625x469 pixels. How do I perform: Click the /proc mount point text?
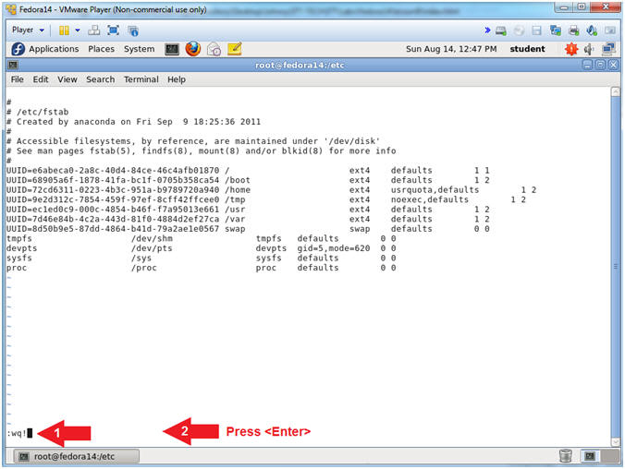click(144, 268)
